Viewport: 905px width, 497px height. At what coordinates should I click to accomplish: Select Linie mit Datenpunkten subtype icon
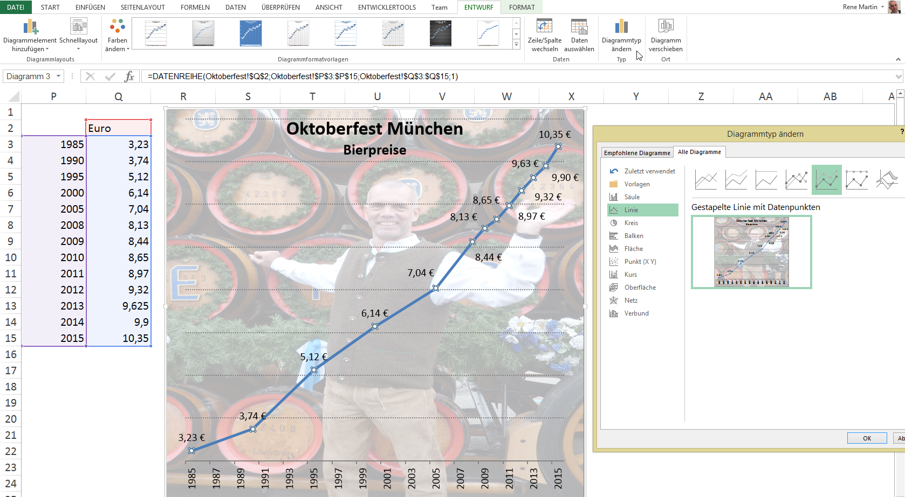797,179
